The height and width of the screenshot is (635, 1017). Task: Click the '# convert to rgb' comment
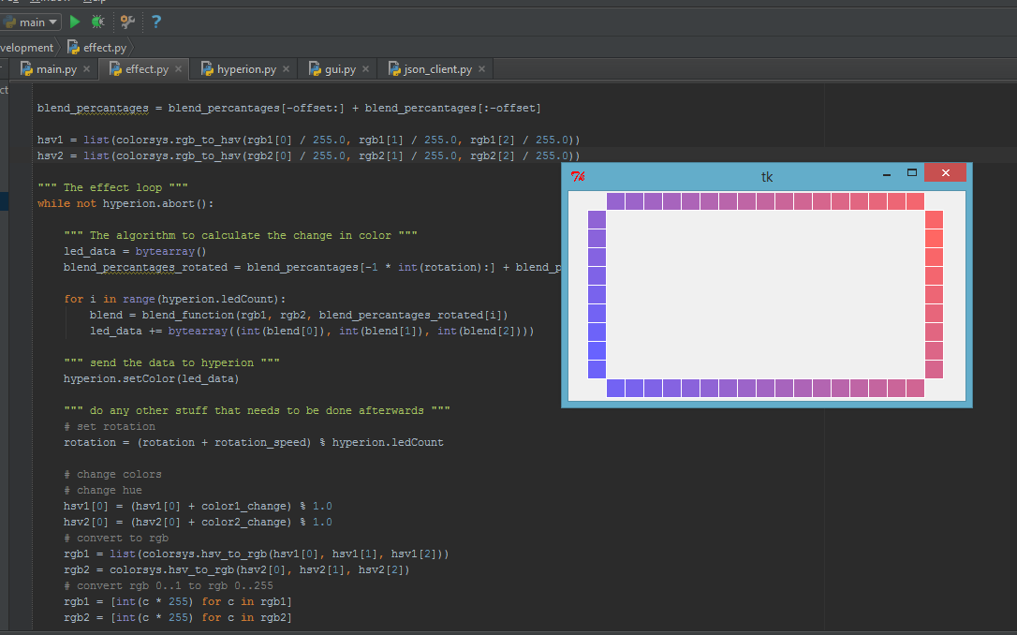tap(116, 539)
